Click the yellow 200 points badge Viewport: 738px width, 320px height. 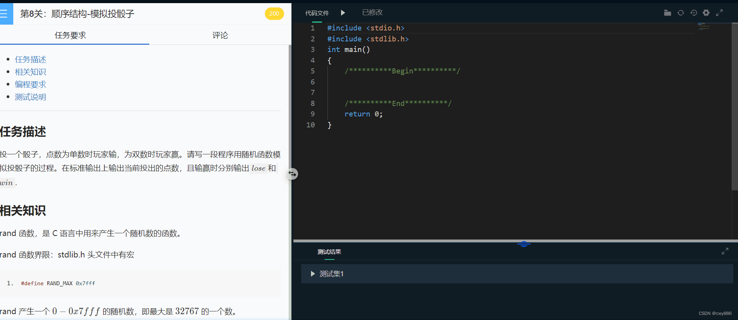tap(274, 14)
